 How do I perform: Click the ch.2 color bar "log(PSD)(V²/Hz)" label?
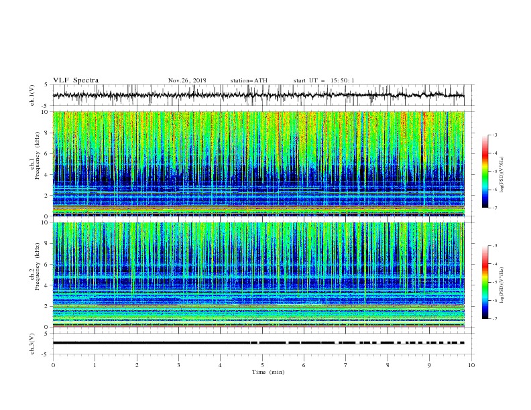coord(502,285)
